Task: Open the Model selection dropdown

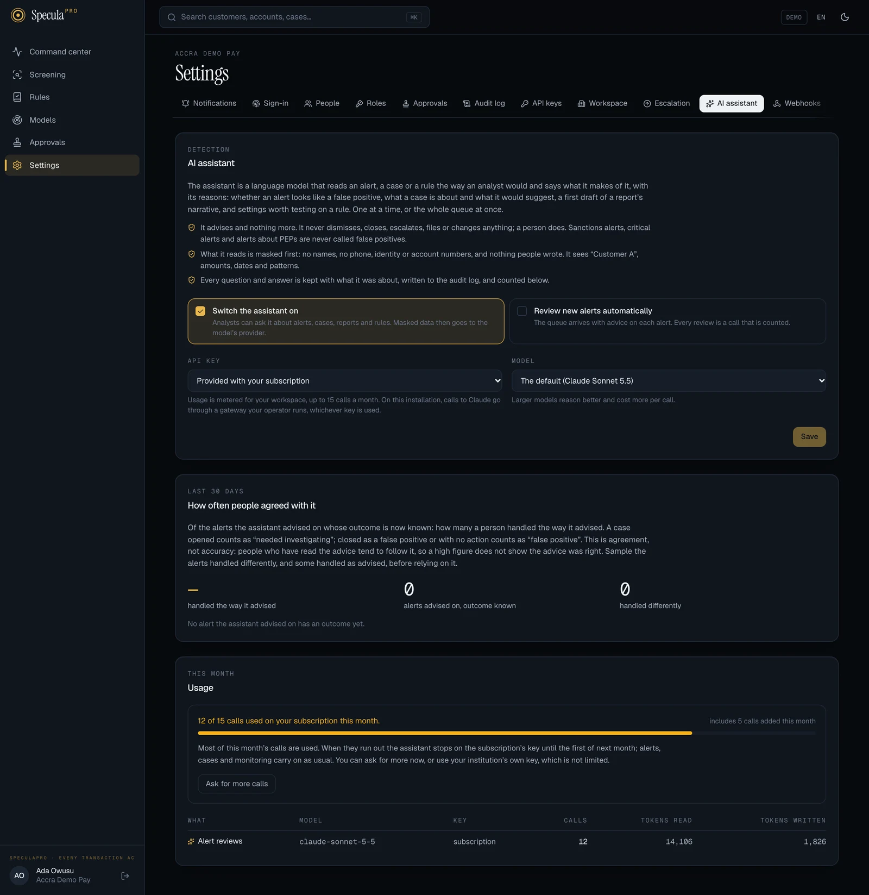Action: point(669,381)
